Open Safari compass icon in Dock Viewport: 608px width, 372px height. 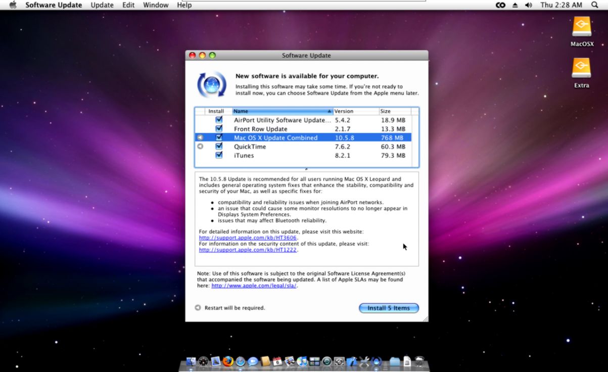coord(240,361)
